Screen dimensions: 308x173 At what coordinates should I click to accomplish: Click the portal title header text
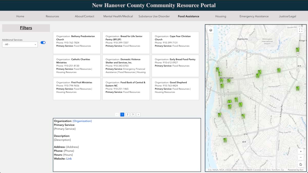point(154,5)
